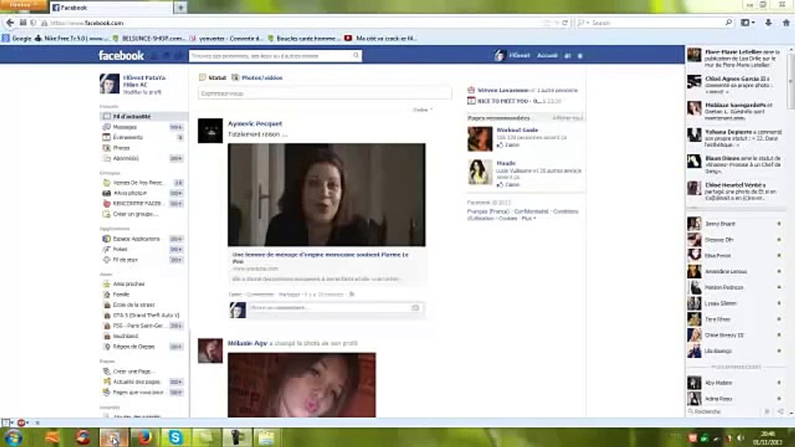Screen dimensions: 795x447
Task: Click the Créer un groupe icon
Action: [107, 214]
